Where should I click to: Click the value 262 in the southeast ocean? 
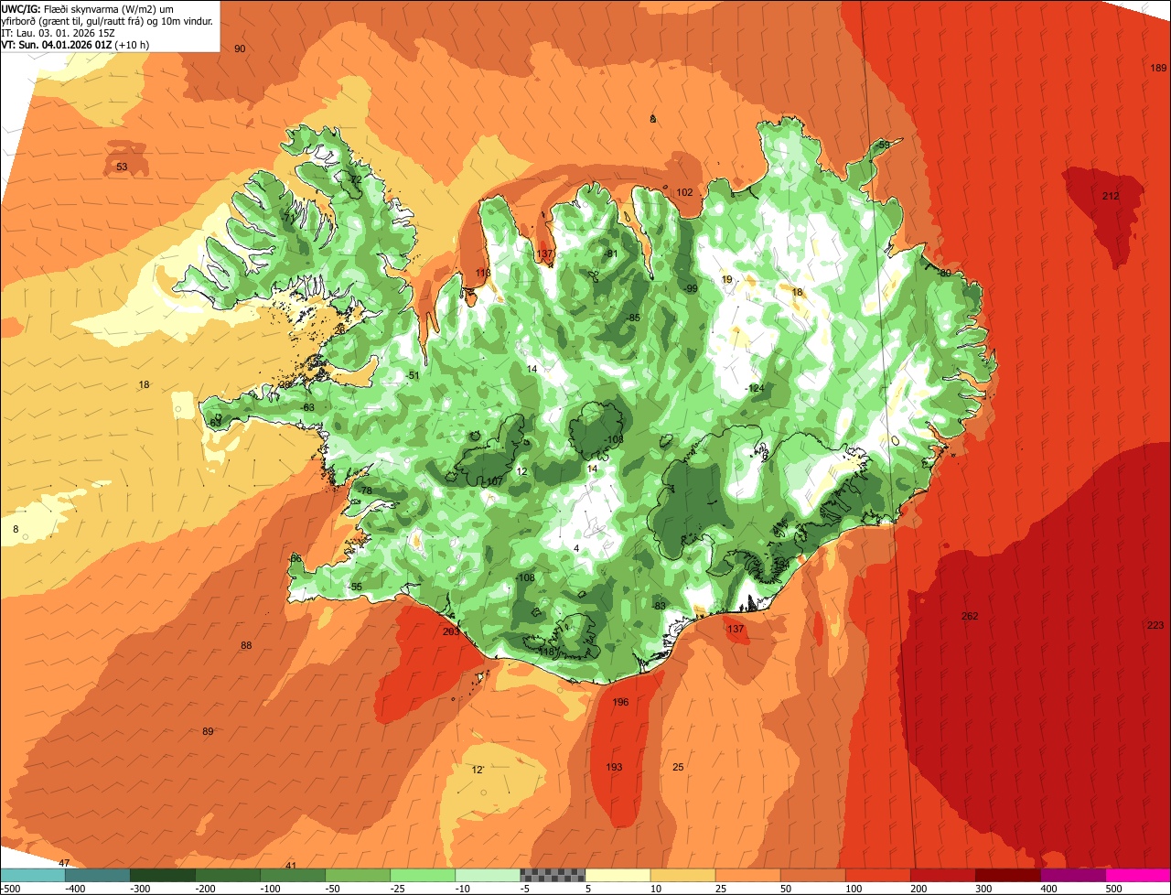[970, 616]
